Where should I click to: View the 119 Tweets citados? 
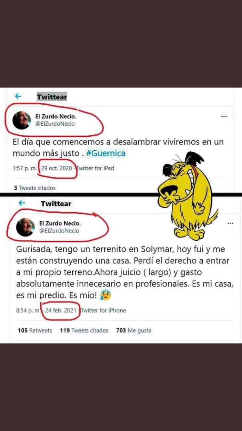(x=84, y=331)
